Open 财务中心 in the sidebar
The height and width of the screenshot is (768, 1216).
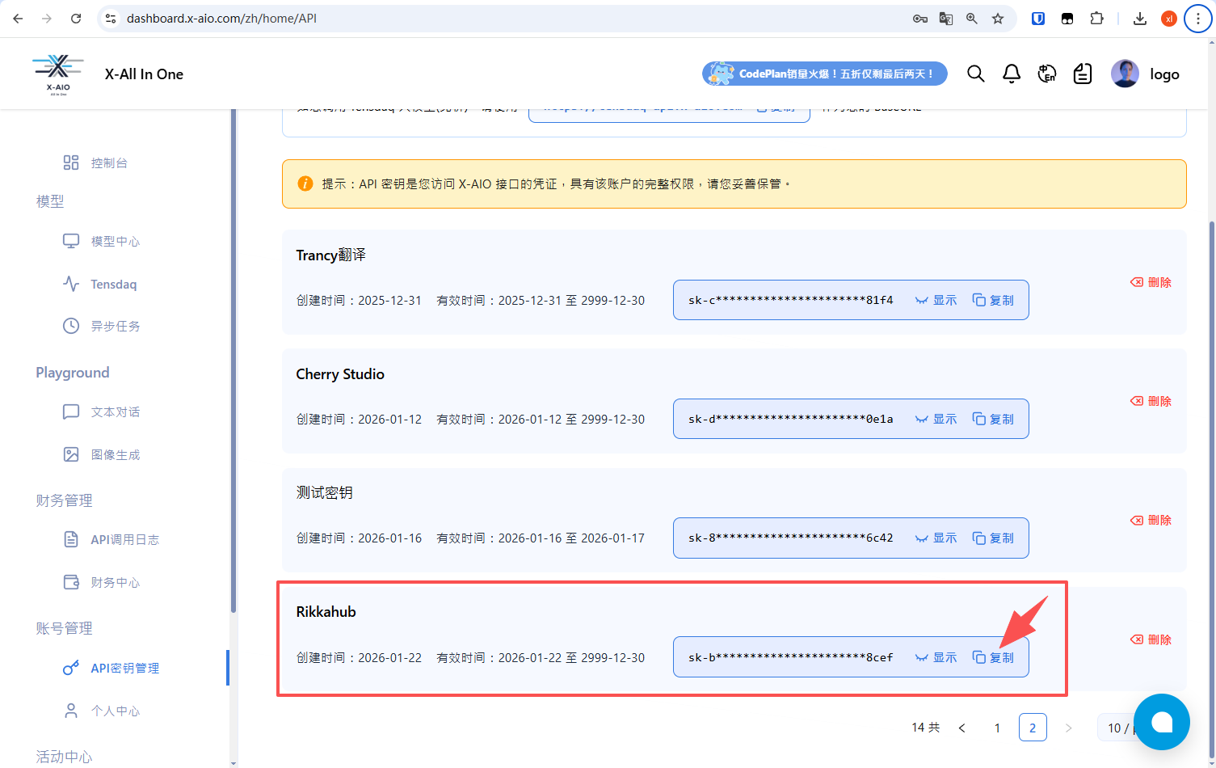pos(101,582)
